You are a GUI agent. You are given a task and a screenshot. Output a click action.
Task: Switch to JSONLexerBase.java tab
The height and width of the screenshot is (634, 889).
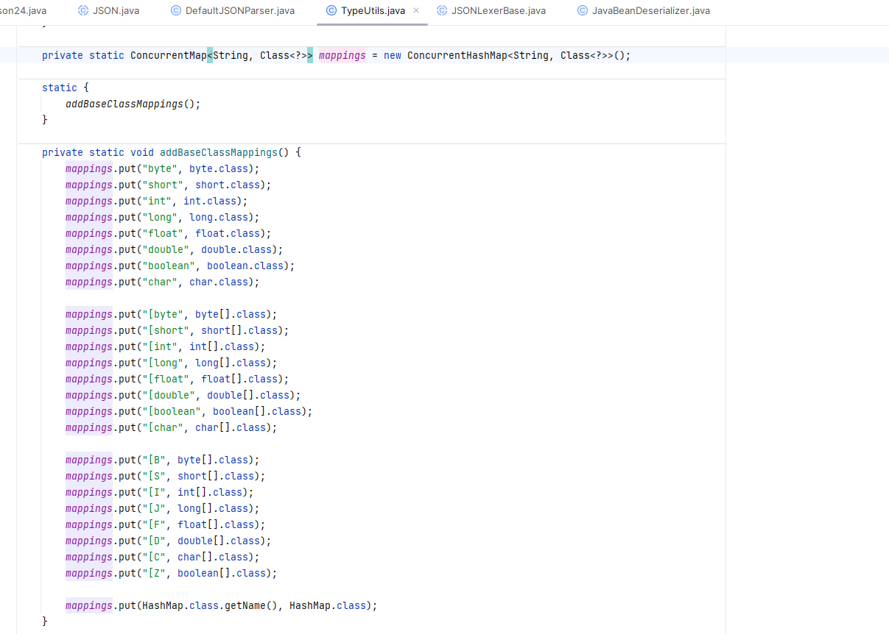(x=491, y=10)
